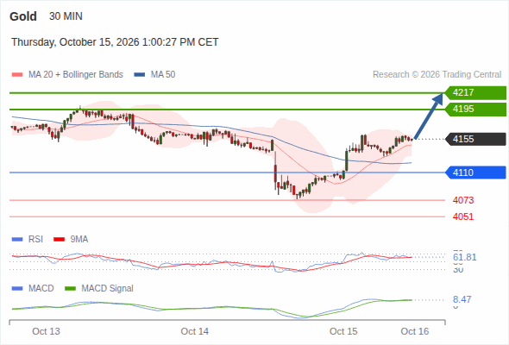The image size is (509, 345).
Task: Click the RSI legend color swatch
Action: [x=17, y=240]
